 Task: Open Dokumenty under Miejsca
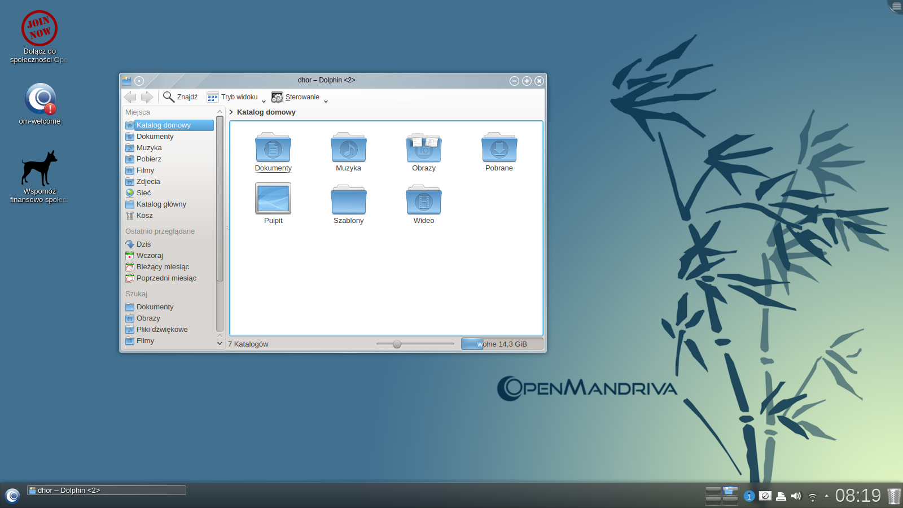click(169, 137)
